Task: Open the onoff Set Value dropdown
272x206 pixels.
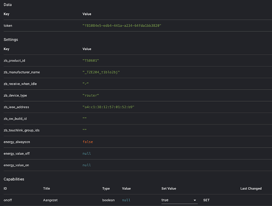Action: tap(179, 200)
